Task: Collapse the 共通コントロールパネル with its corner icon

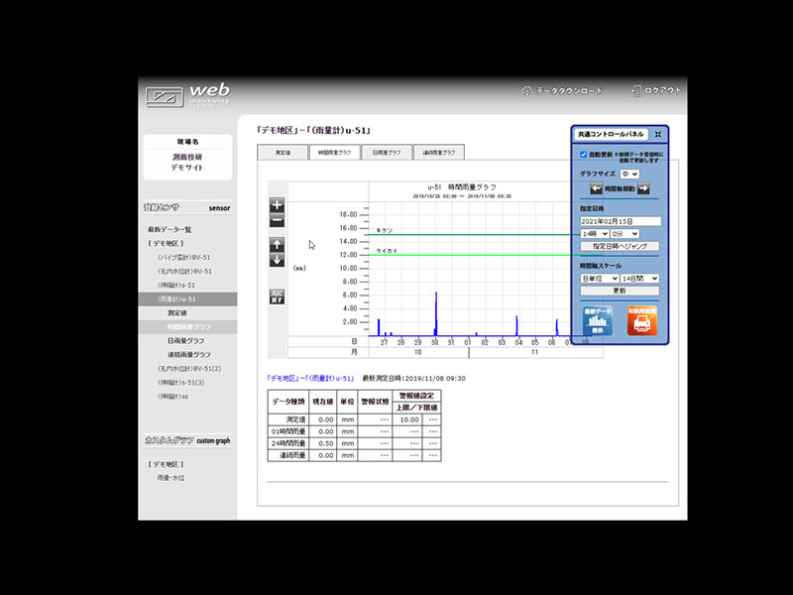Action: pos(658,134)
